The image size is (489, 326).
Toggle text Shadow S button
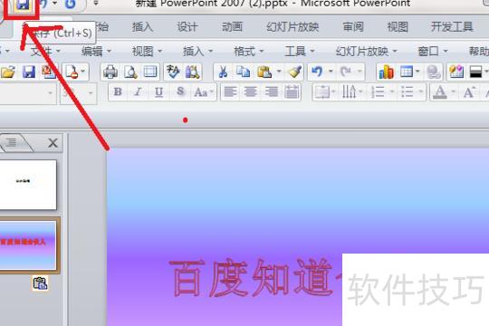tap(180, 92)
